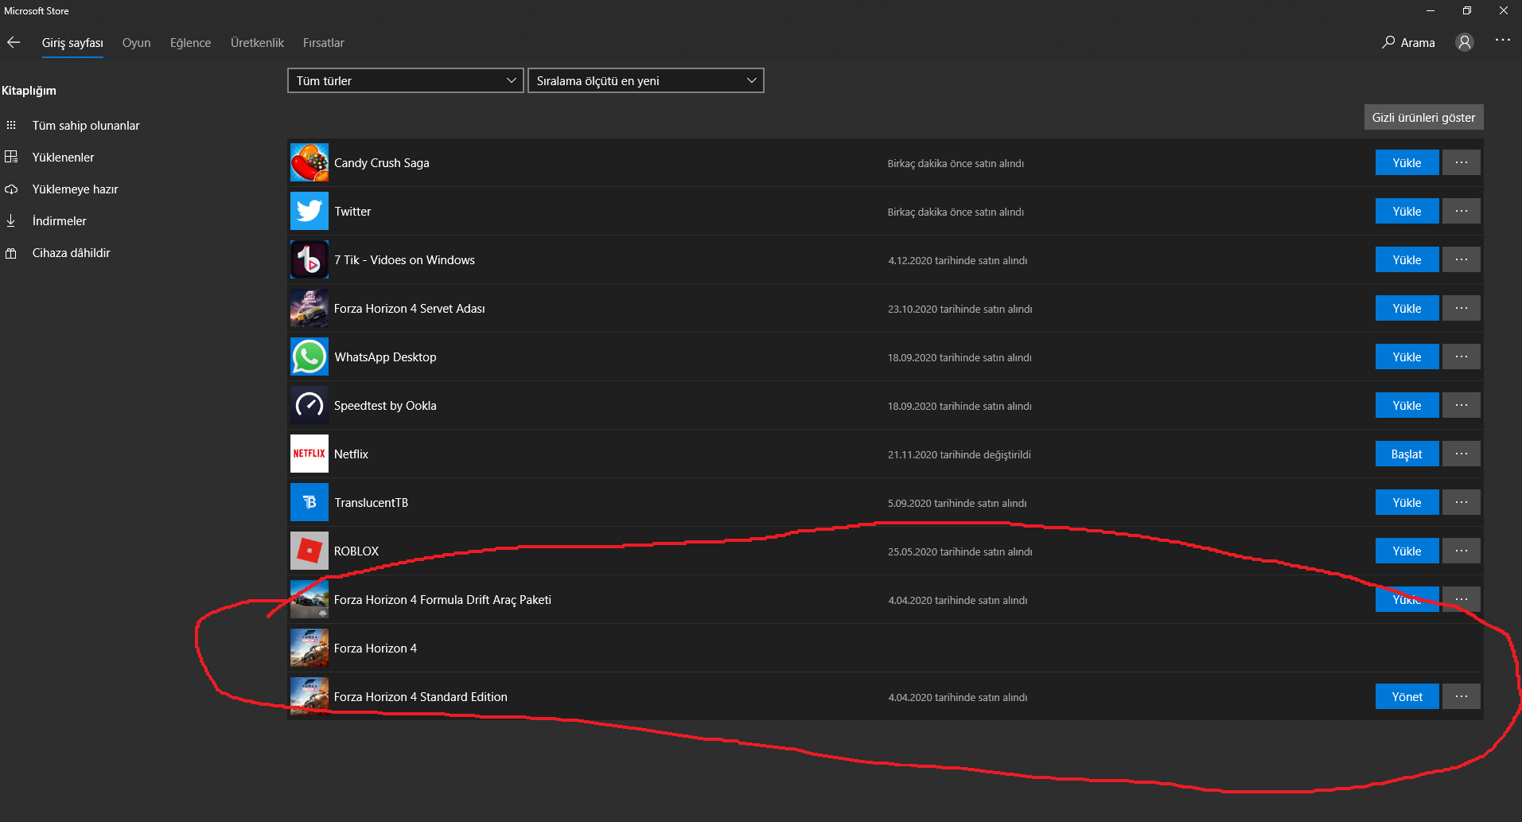This screenshot has width=1522, height=822.
Task: Click the Forza Horizon 4 Standard Edition title
Action: (421, 697)
